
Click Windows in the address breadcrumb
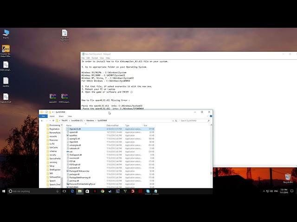[90, 120]
